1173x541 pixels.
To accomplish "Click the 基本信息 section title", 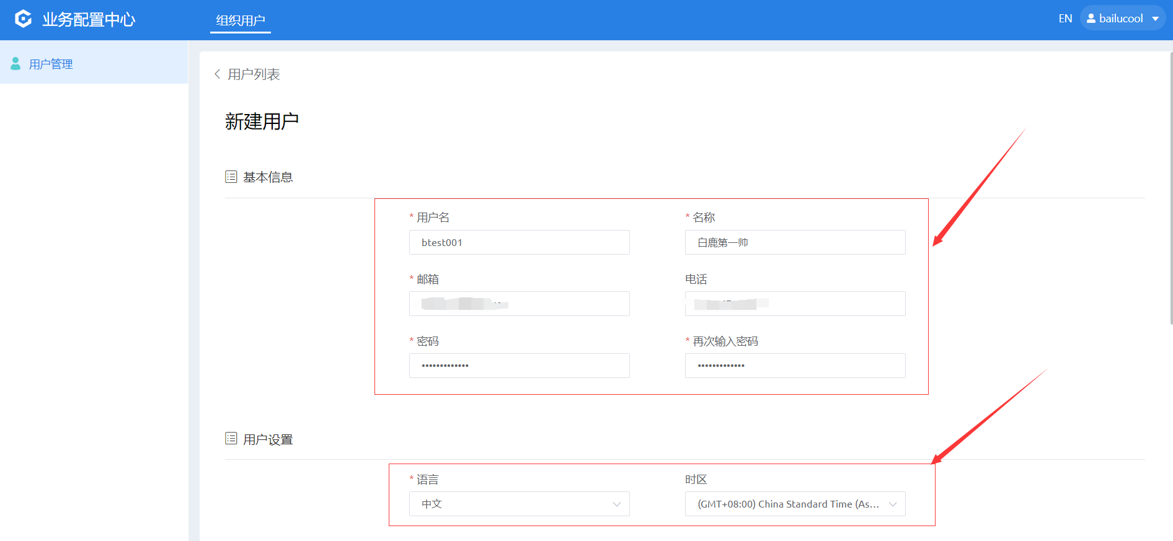I will (268, 177).
